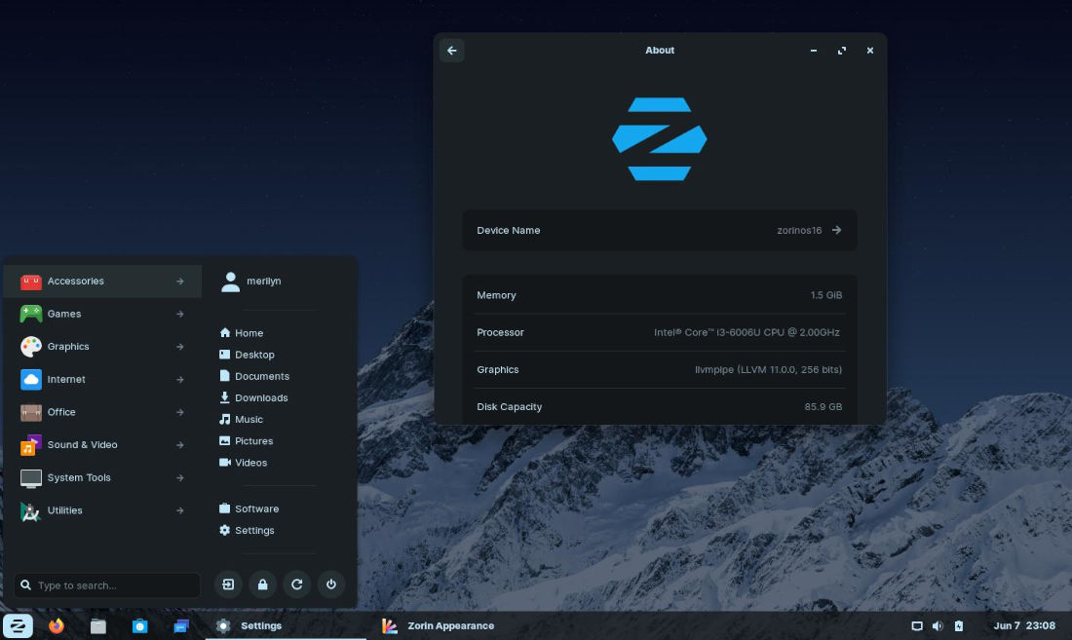This screenshot has width=1072, height=640.
Task: Lock the screen using the padlock icon
Action: pos(262,584)
